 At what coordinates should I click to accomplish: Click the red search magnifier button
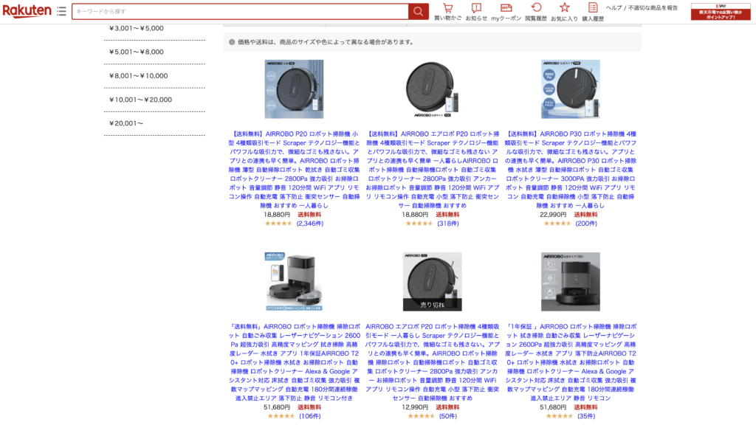[x=418, y=12]
